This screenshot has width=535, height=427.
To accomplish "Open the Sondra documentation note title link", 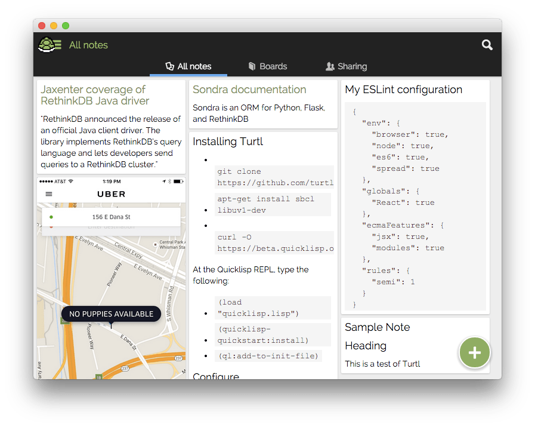I will coord(249,90).
